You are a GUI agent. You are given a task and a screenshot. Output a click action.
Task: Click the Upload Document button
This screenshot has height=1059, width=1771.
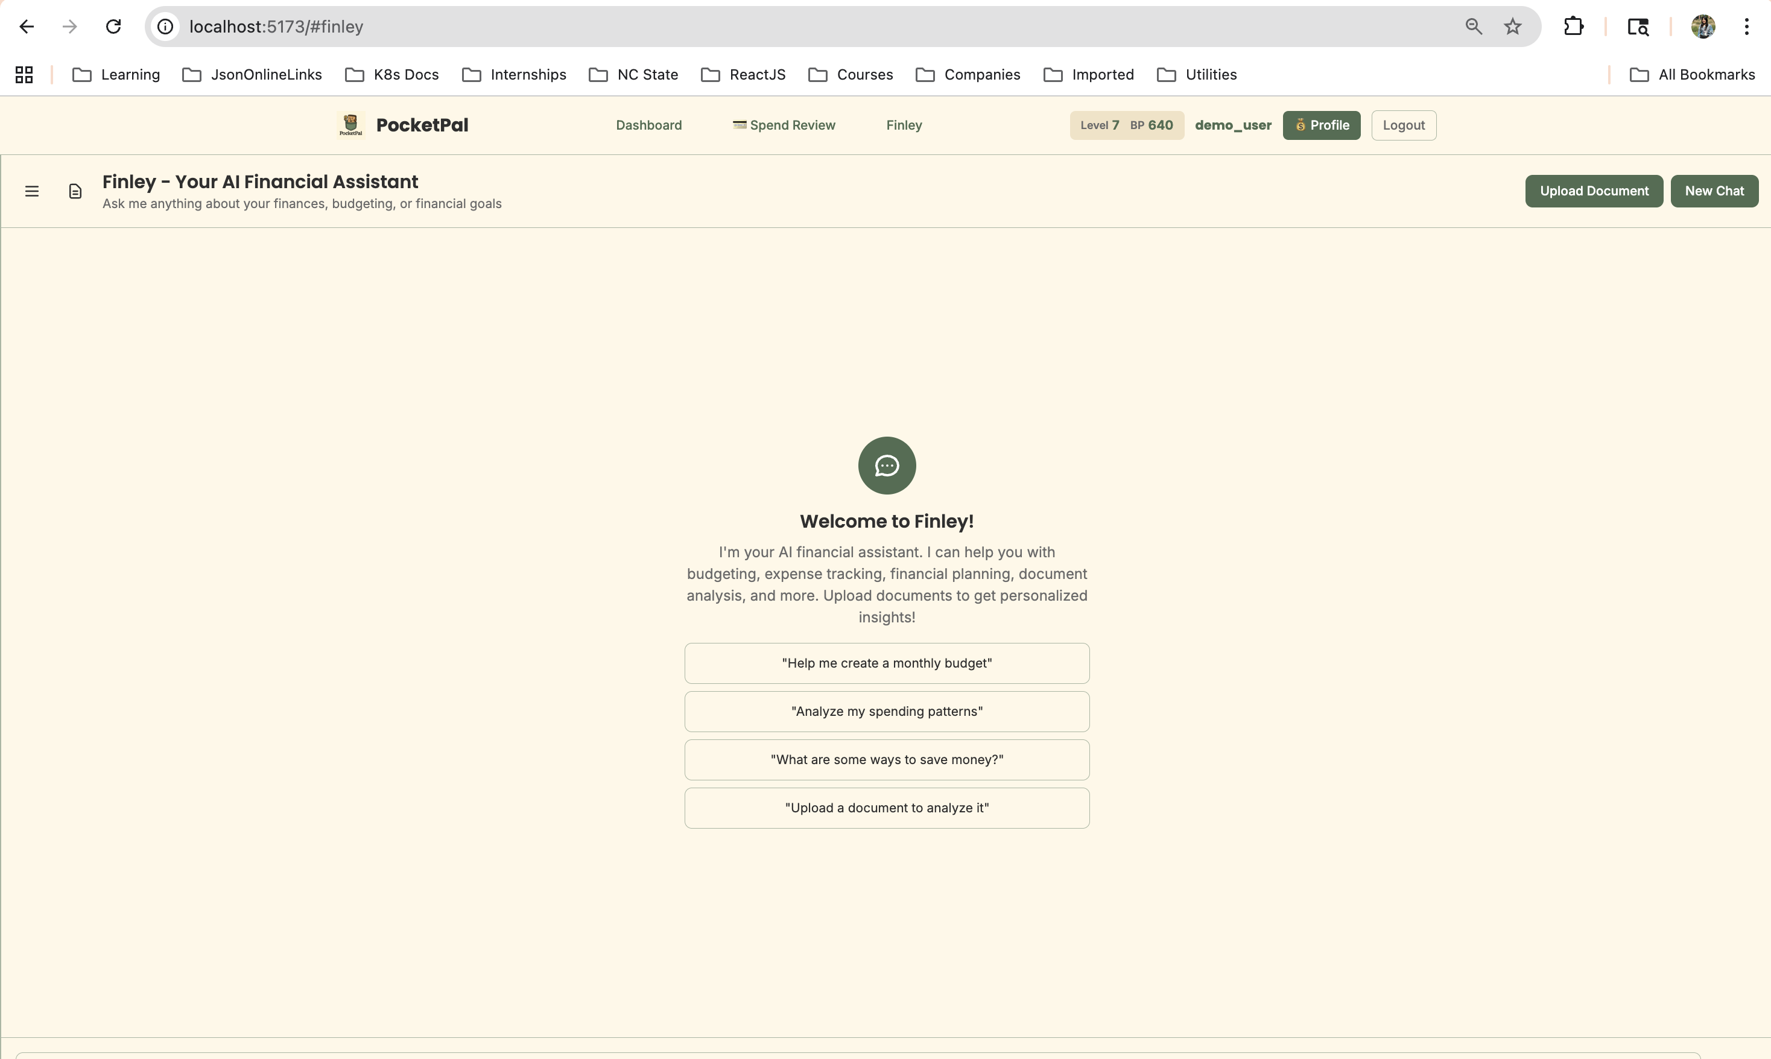click(1593, 191)
